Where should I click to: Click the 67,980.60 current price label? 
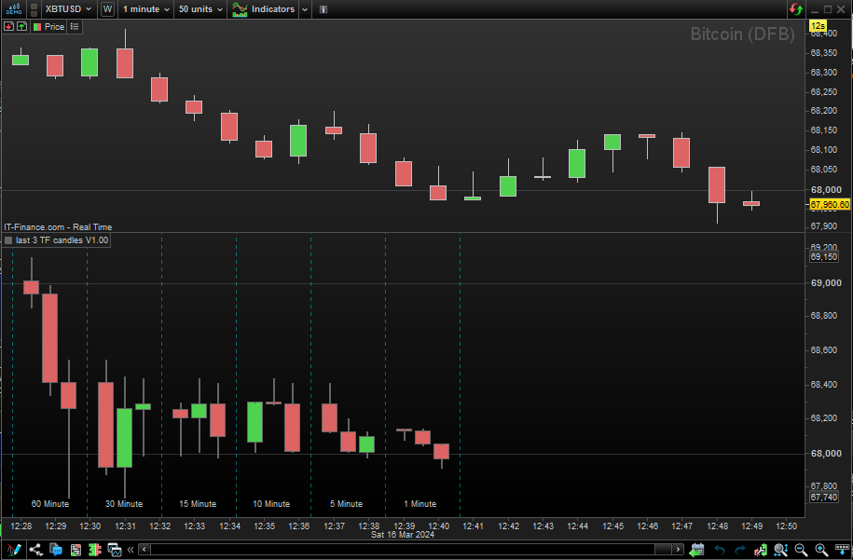coord(830,204)
